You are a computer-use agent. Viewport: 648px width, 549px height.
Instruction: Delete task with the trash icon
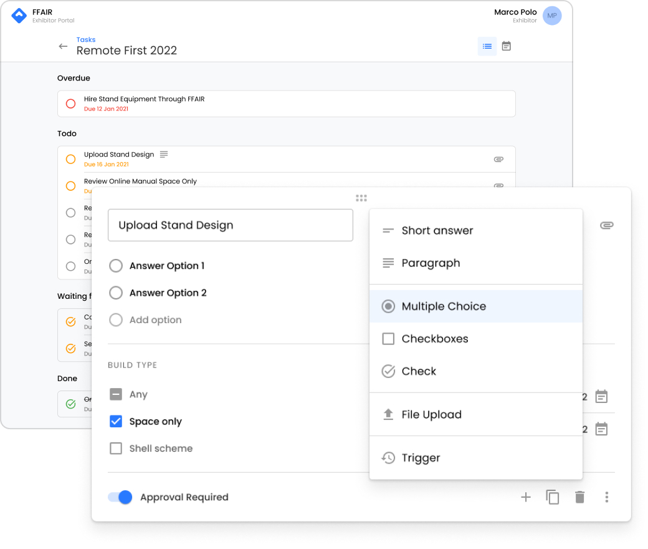point(580,497)
